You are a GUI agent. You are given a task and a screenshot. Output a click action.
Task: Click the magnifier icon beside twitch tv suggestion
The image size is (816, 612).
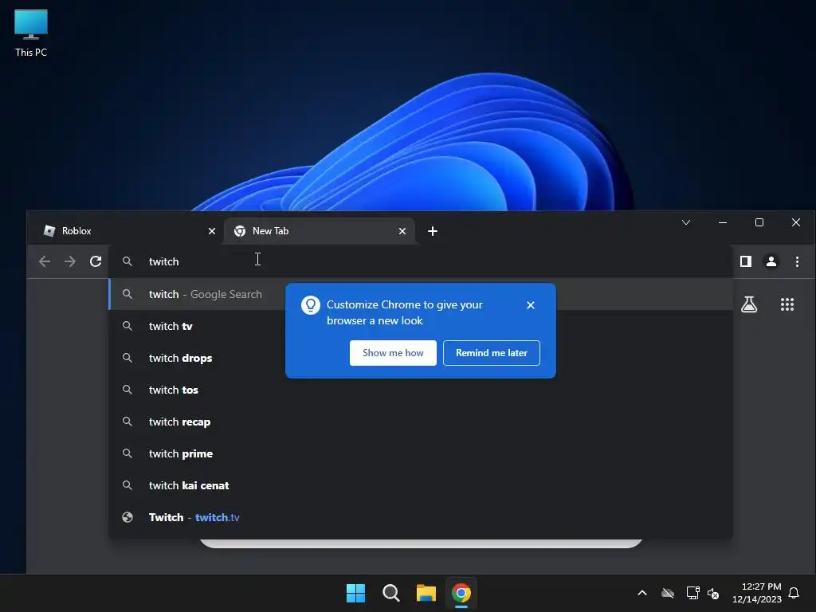tap(127, 326)
